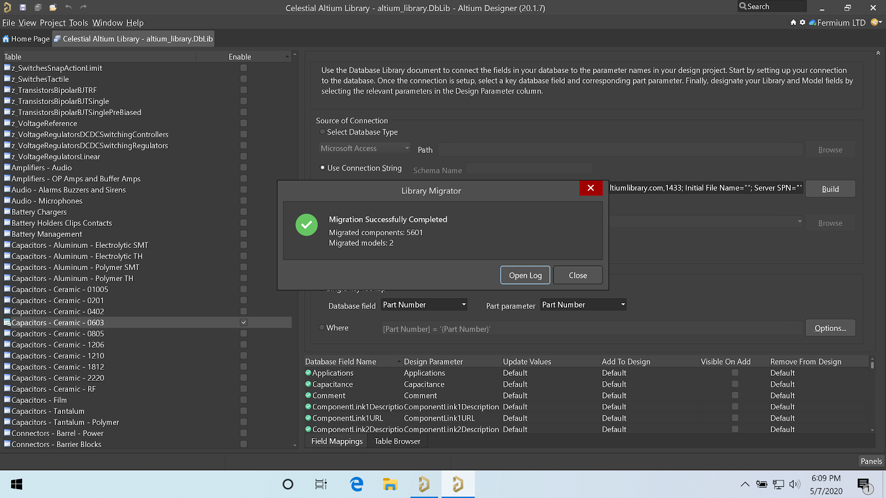Open the Window menu
This screenshot has height=498, width=886.
[x=107, y=23]
